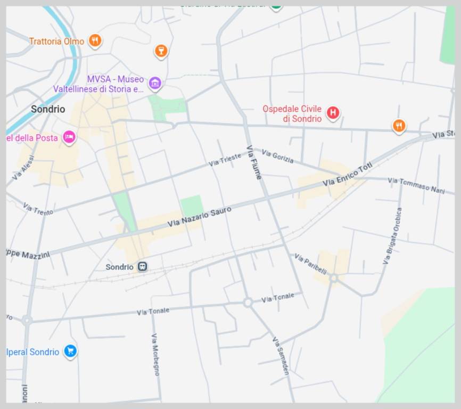Select restaurant pin near Via Enrico Toti

399,126
